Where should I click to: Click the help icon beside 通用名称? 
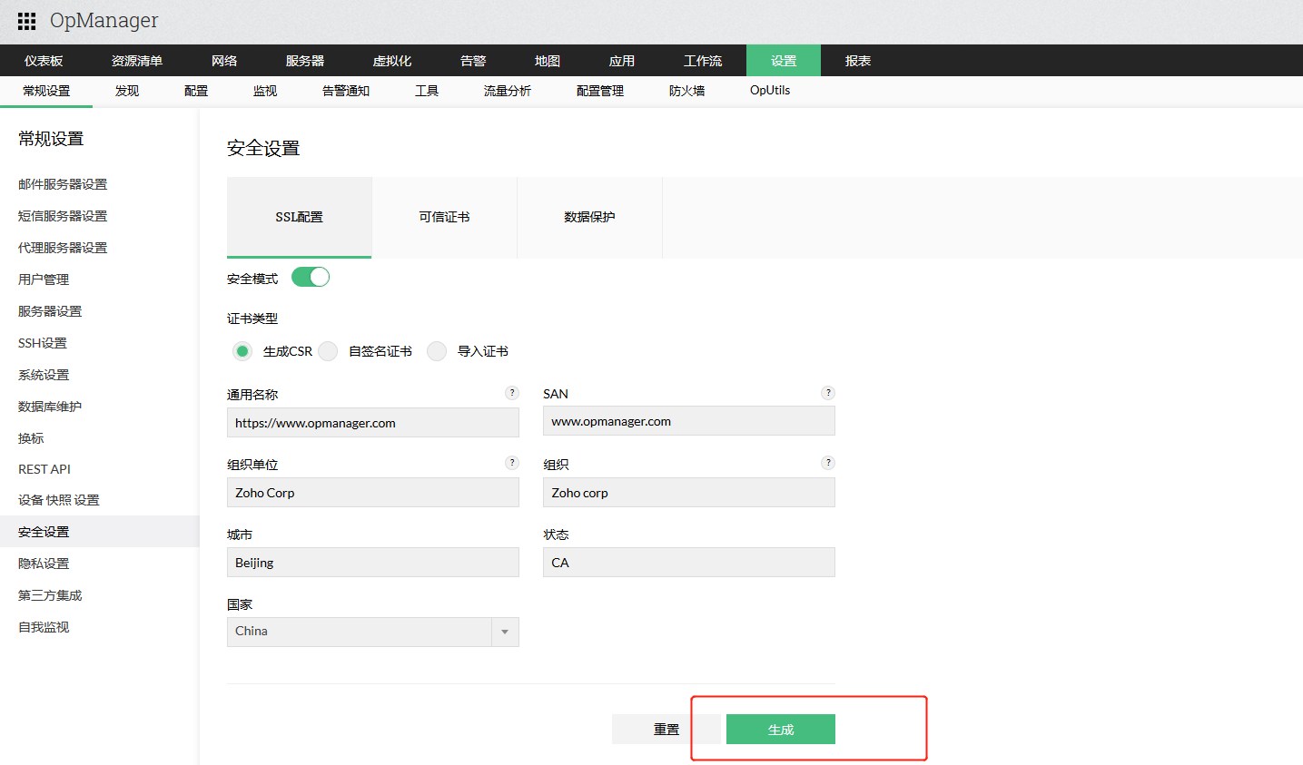coord(512,392)
